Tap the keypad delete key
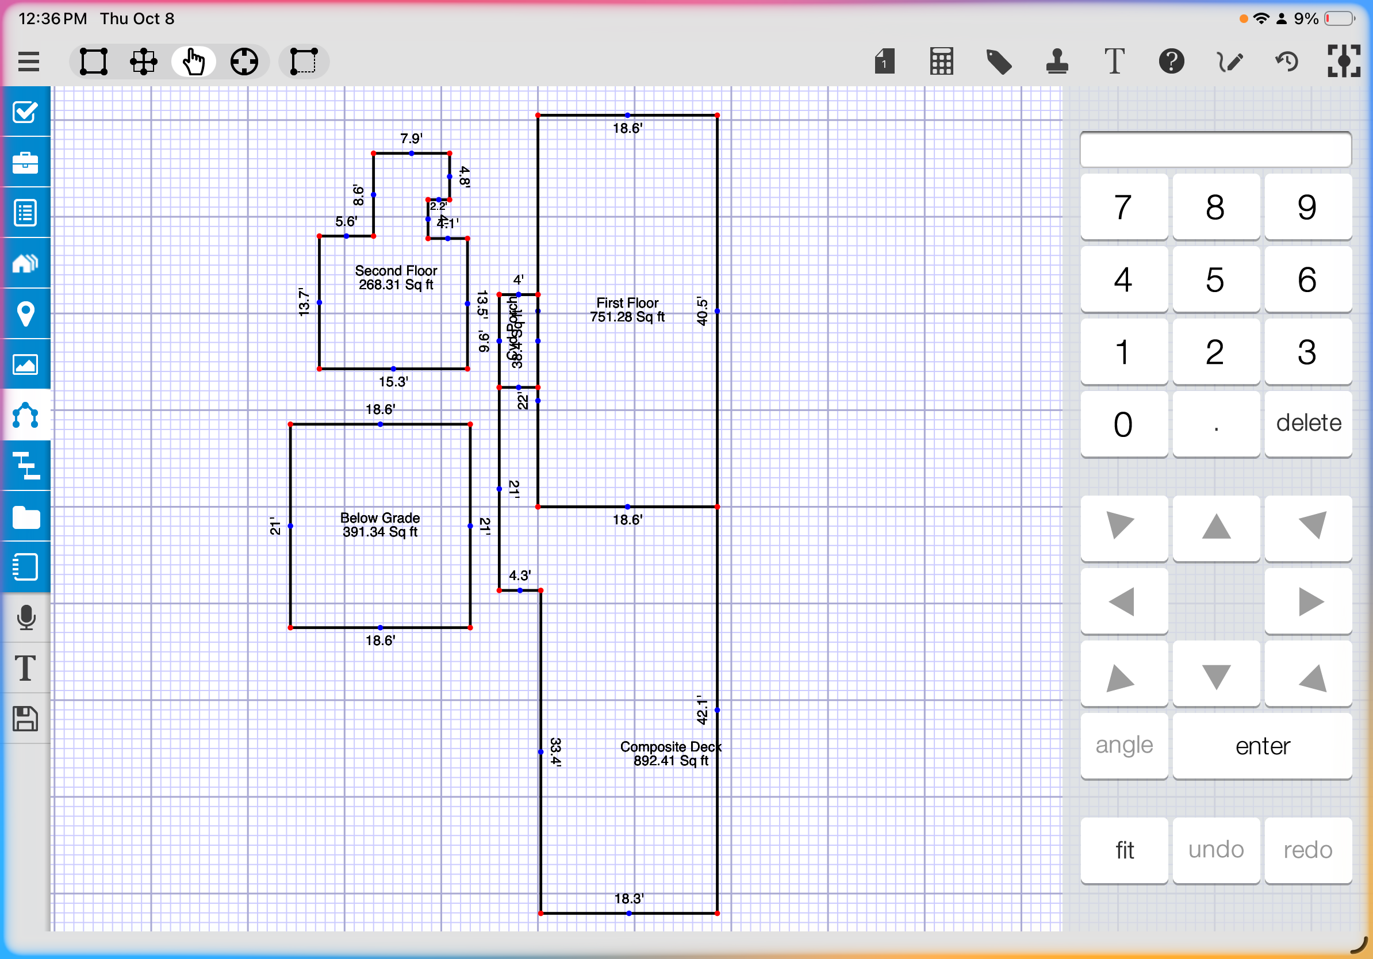This screenshot has height=959, width=1373. pos(1308,423)
